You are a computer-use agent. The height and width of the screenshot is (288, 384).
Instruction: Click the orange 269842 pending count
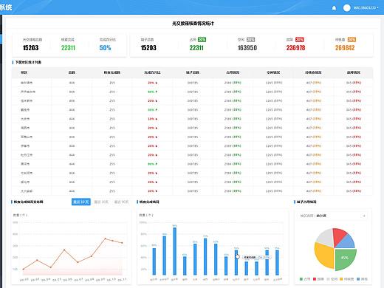(x=345, y=48)
